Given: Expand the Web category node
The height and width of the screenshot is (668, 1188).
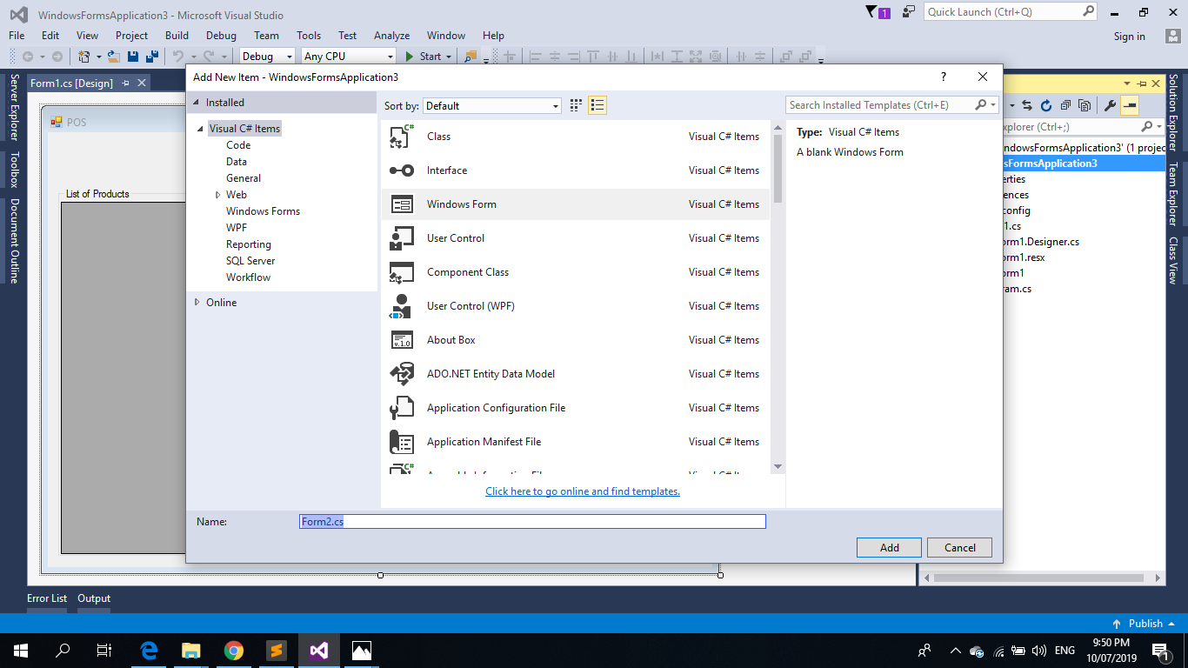Looking at the screenshot, I should 217,195.
